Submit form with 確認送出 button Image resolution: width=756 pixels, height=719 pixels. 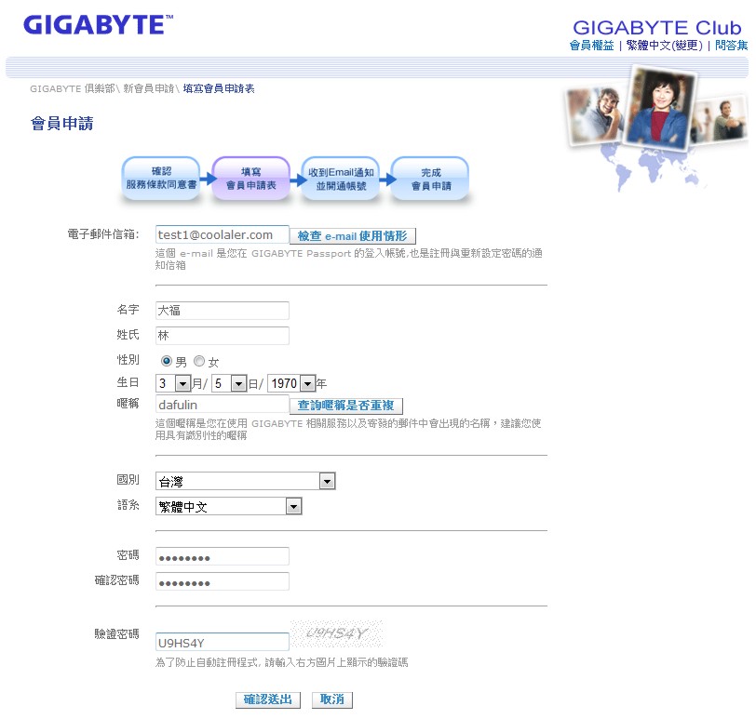(x=268, y=699)
